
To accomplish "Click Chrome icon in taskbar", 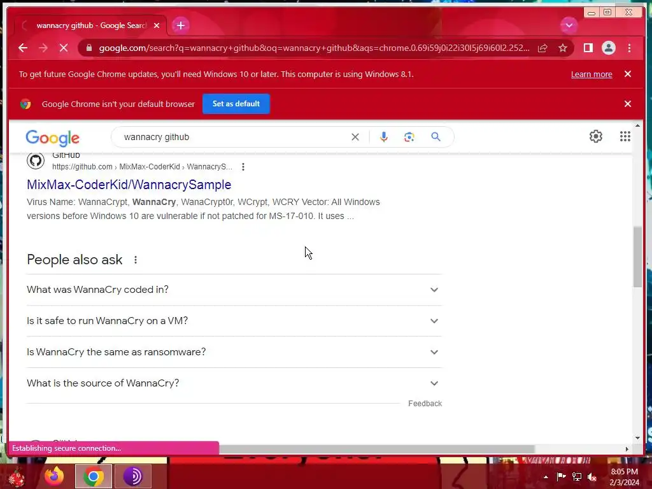I will click(x=94, y=476).
